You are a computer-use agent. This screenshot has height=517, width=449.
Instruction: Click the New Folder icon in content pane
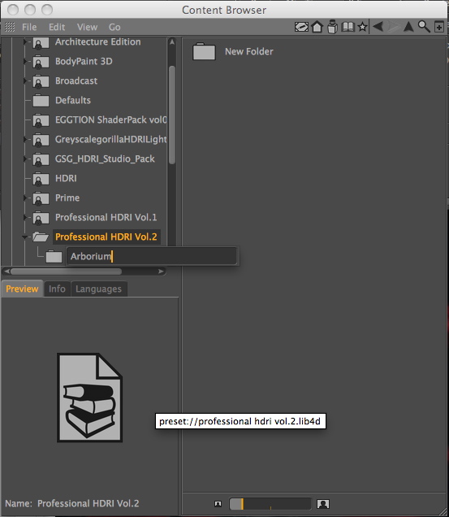(204, 51)
